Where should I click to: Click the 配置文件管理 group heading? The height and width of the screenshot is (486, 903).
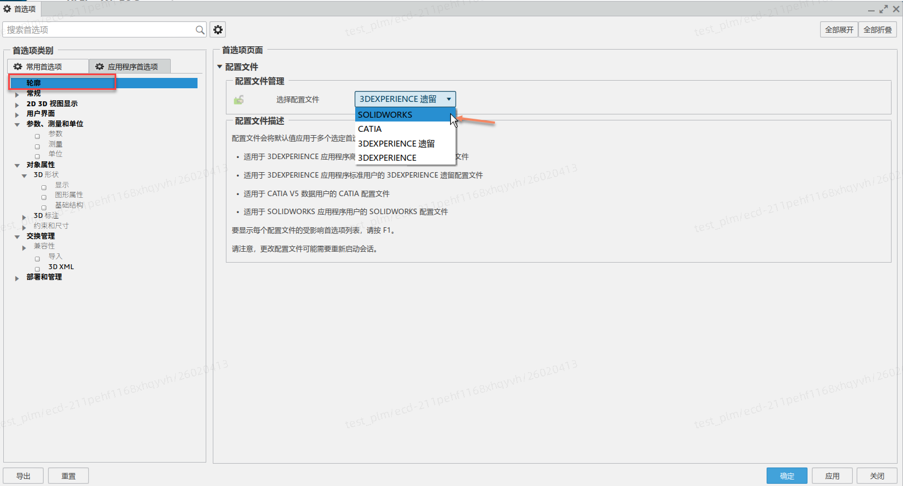pyautogui.click(x=260, y=81)
